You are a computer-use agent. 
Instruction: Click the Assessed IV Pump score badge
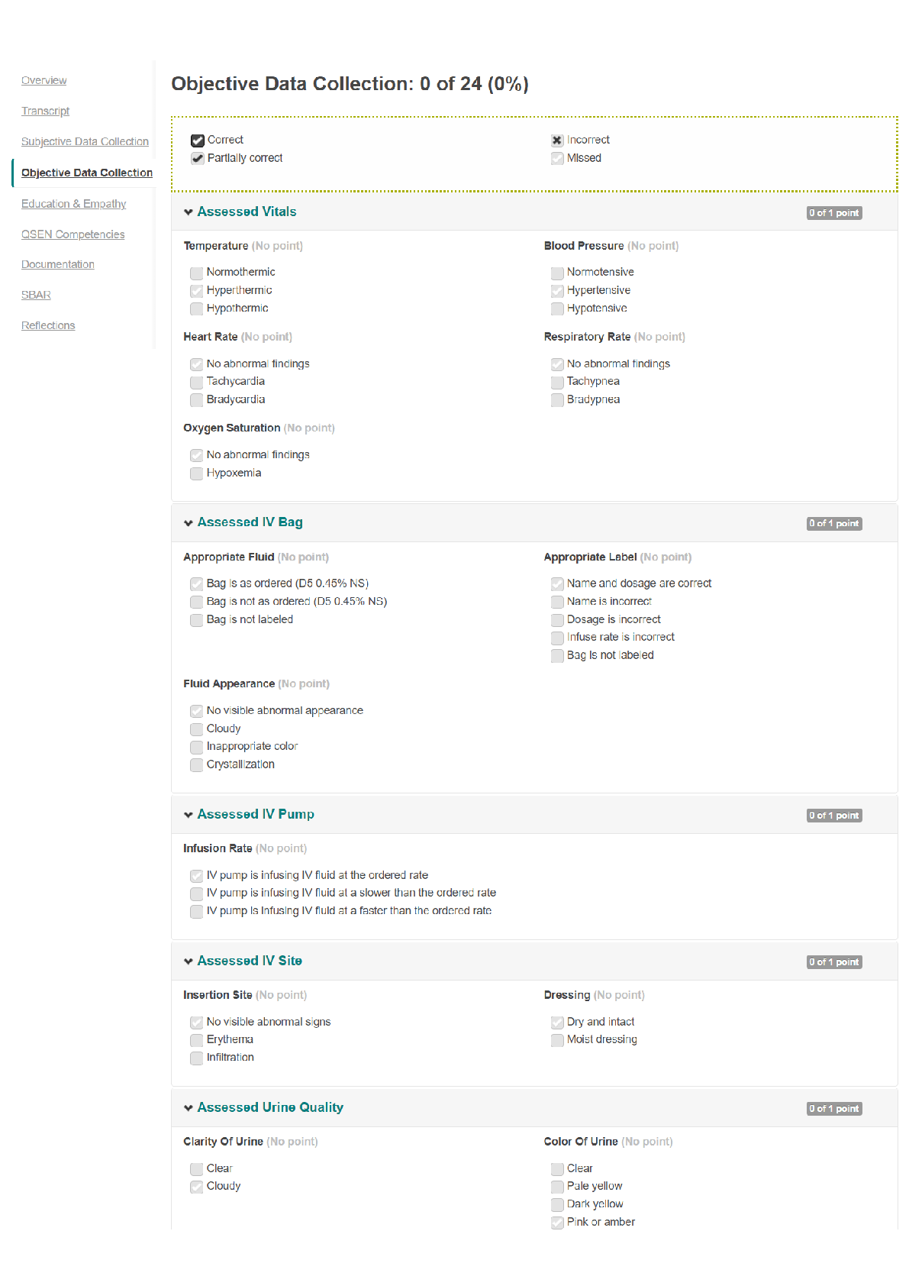(834, 816)
